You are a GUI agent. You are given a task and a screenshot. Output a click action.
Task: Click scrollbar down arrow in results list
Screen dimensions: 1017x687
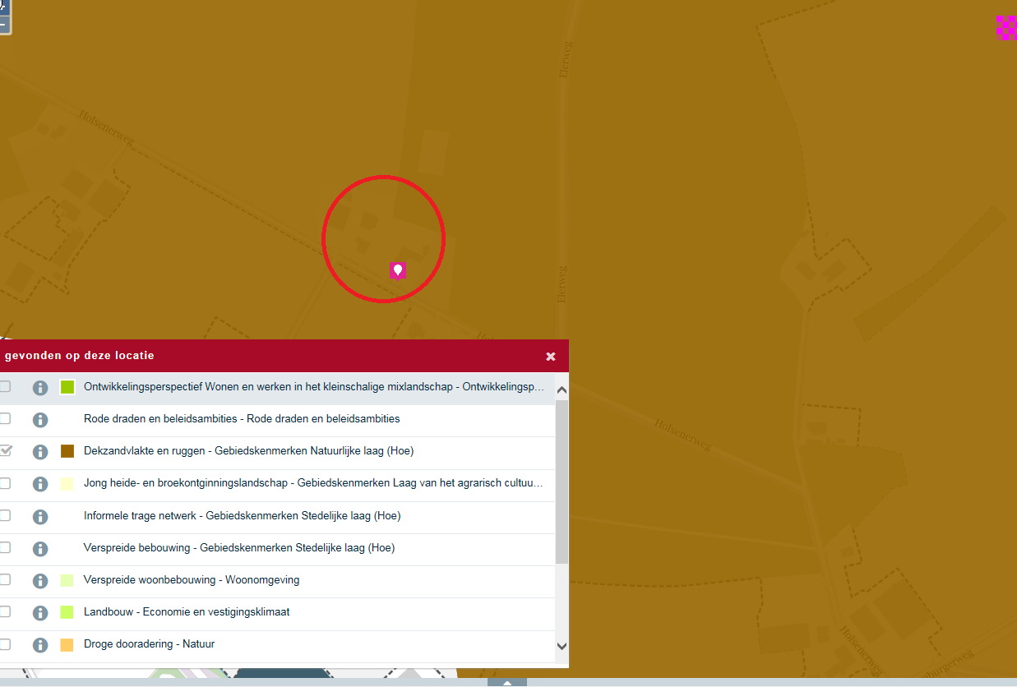tap(562, 647)
